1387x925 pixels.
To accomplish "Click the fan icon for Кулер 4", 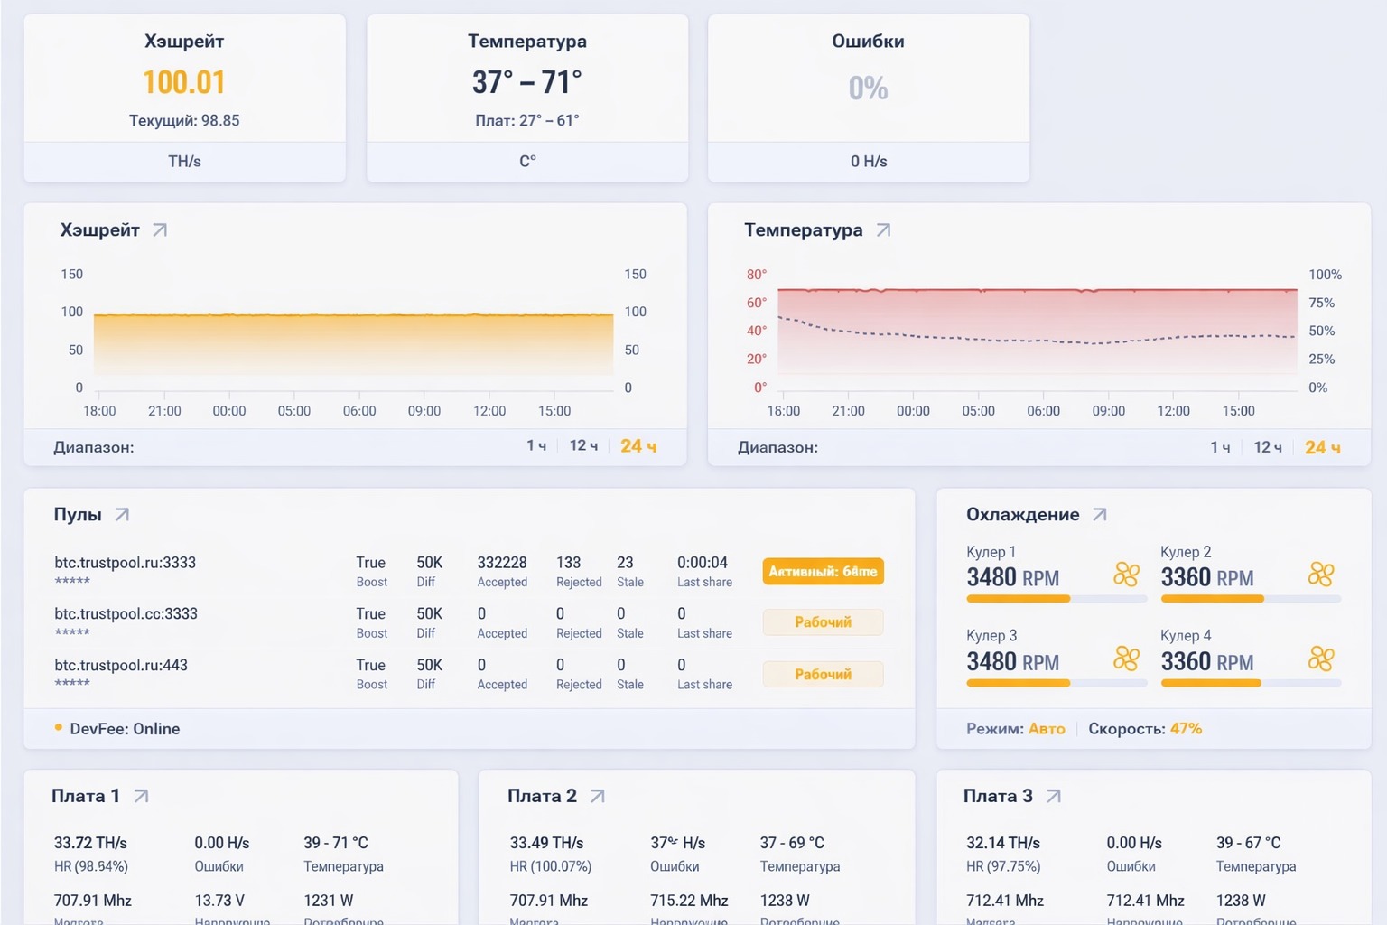I will (1320, 659).
